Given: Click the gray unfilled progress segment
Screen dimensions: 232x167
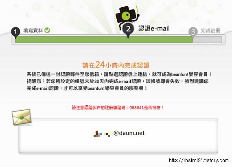Looking at the screenshot, I should click(x=207, y=40).
